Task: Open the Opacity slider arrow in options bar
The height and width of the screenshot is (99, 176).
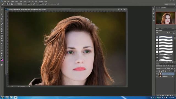Action: point(31,4)
